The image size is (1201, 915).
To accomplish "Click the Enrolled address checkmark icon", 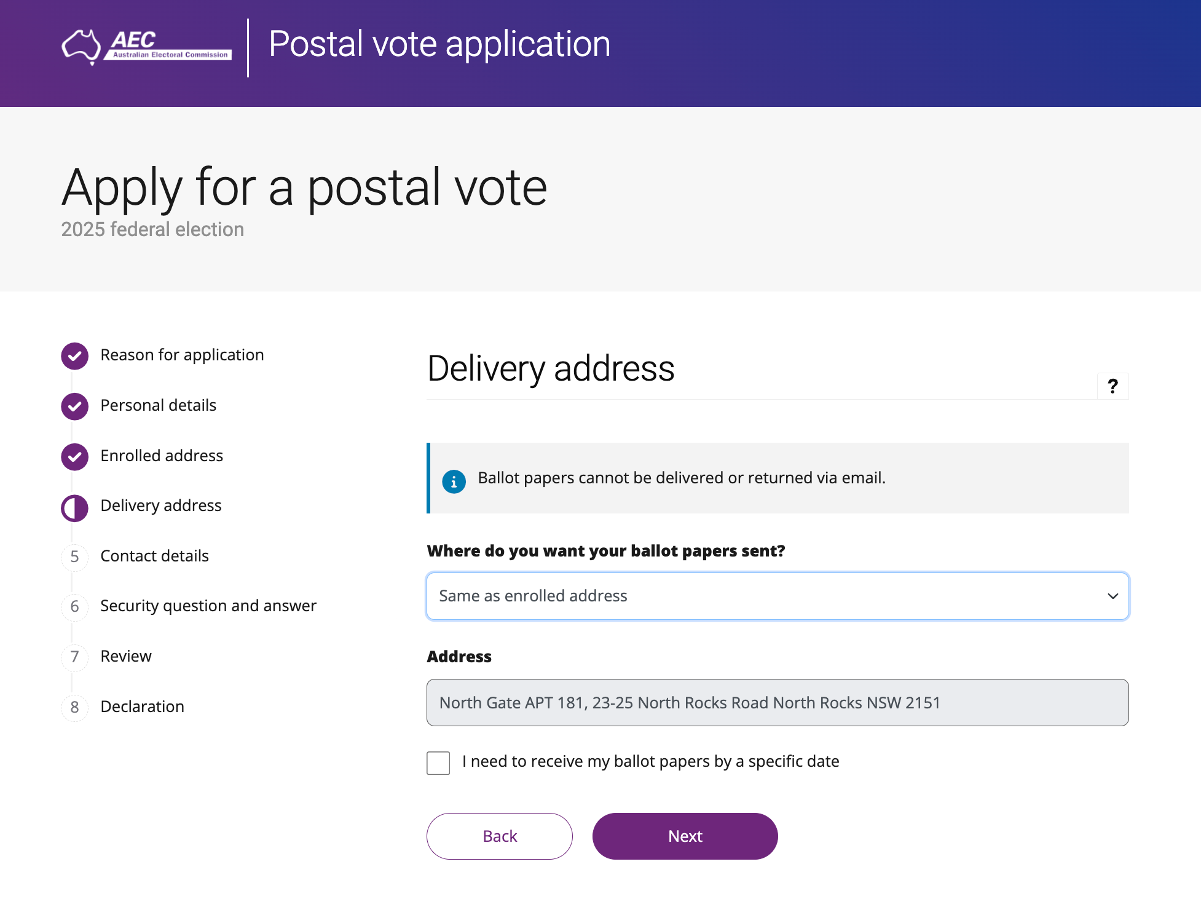I will 74,456.
